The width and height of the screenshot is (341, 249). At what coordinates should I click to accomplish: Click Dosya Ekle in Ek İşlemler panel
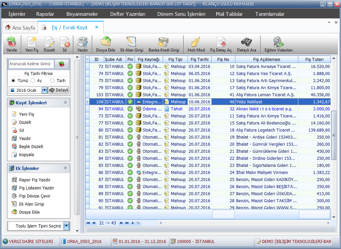26,212
